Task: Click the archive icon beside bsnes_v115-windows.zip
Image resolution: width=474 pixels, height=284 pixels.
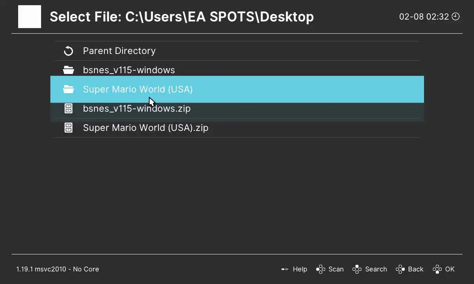Action: click(69, 109)
